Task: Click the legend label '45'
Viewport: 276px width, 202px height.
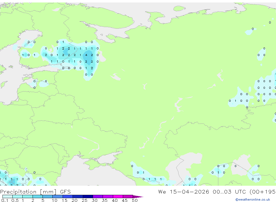Action: pos(125,200)
